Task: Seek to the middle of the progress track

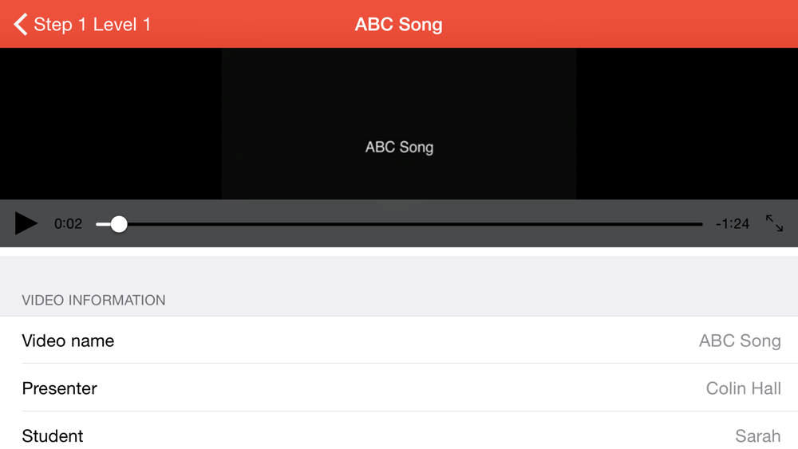Action: tap(399, 224)
